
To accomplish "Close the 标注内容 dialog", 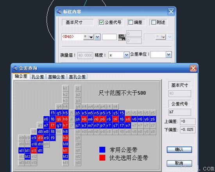I will pos(171,12).
